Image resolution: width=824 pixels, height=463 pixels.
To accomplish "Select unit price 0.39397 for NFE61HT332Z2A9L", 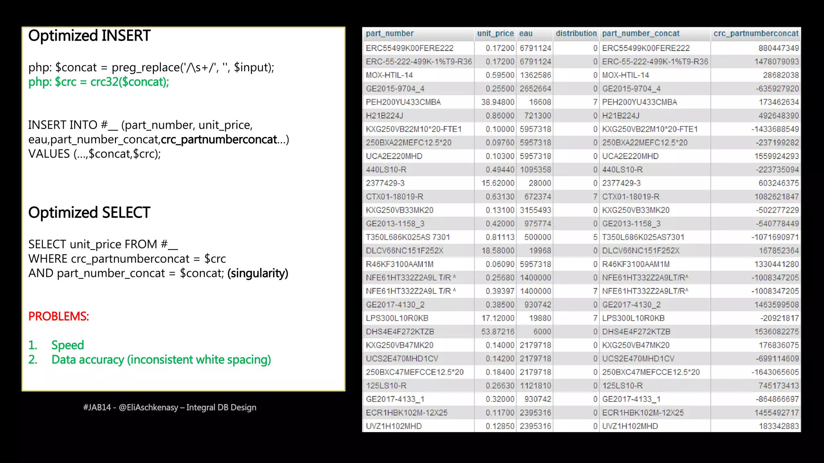I will [x=500, y=291].
